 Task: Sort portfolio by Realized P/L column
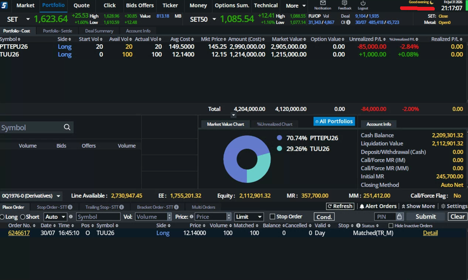(447, 39)
